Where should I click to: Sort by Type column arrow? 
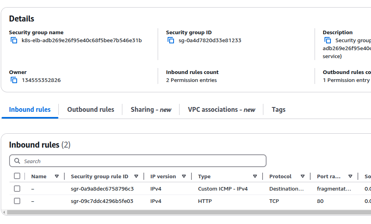tap(255, 176)
